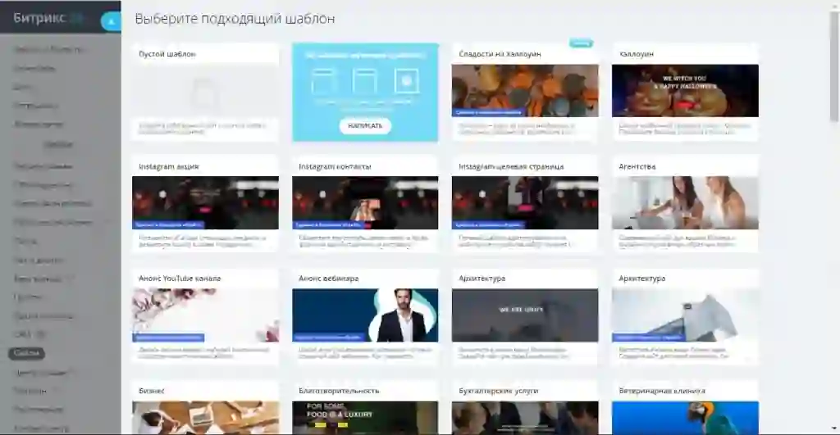Click the Instagram акция title text
840x435 pixels.
[x=169, y=166]
